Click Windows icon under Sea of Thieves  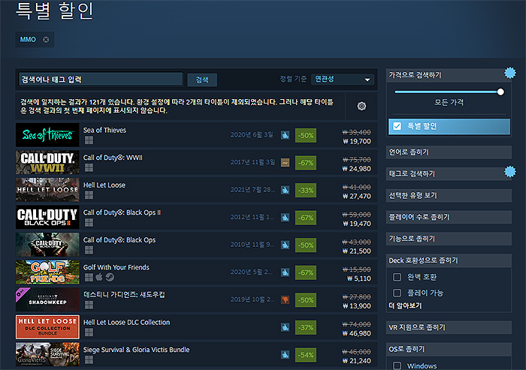point(89,140)
